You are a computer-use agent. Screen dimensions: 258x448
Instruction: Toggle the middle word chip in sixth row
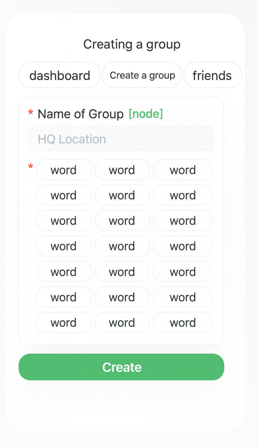click(x=122, y=297)
